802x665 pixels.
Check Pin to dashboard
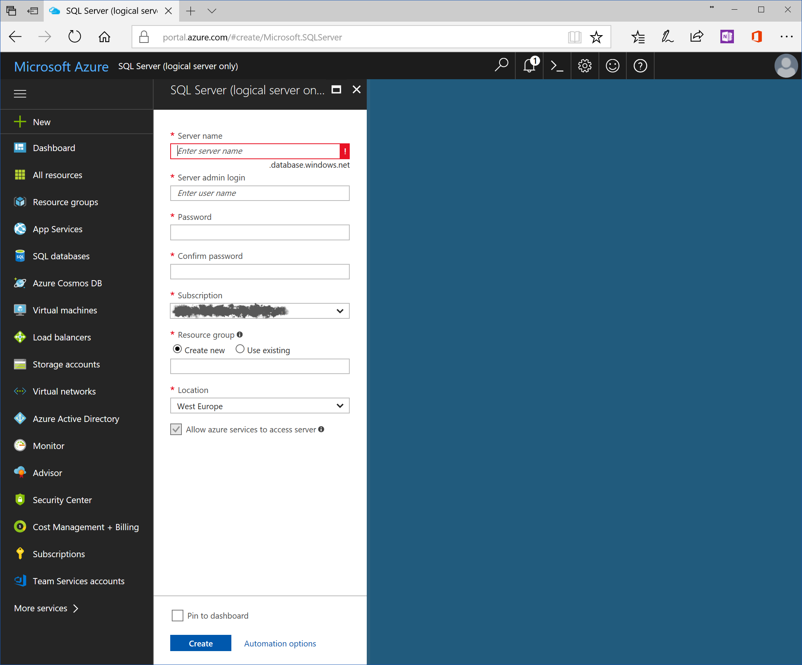tap(177, 616)
